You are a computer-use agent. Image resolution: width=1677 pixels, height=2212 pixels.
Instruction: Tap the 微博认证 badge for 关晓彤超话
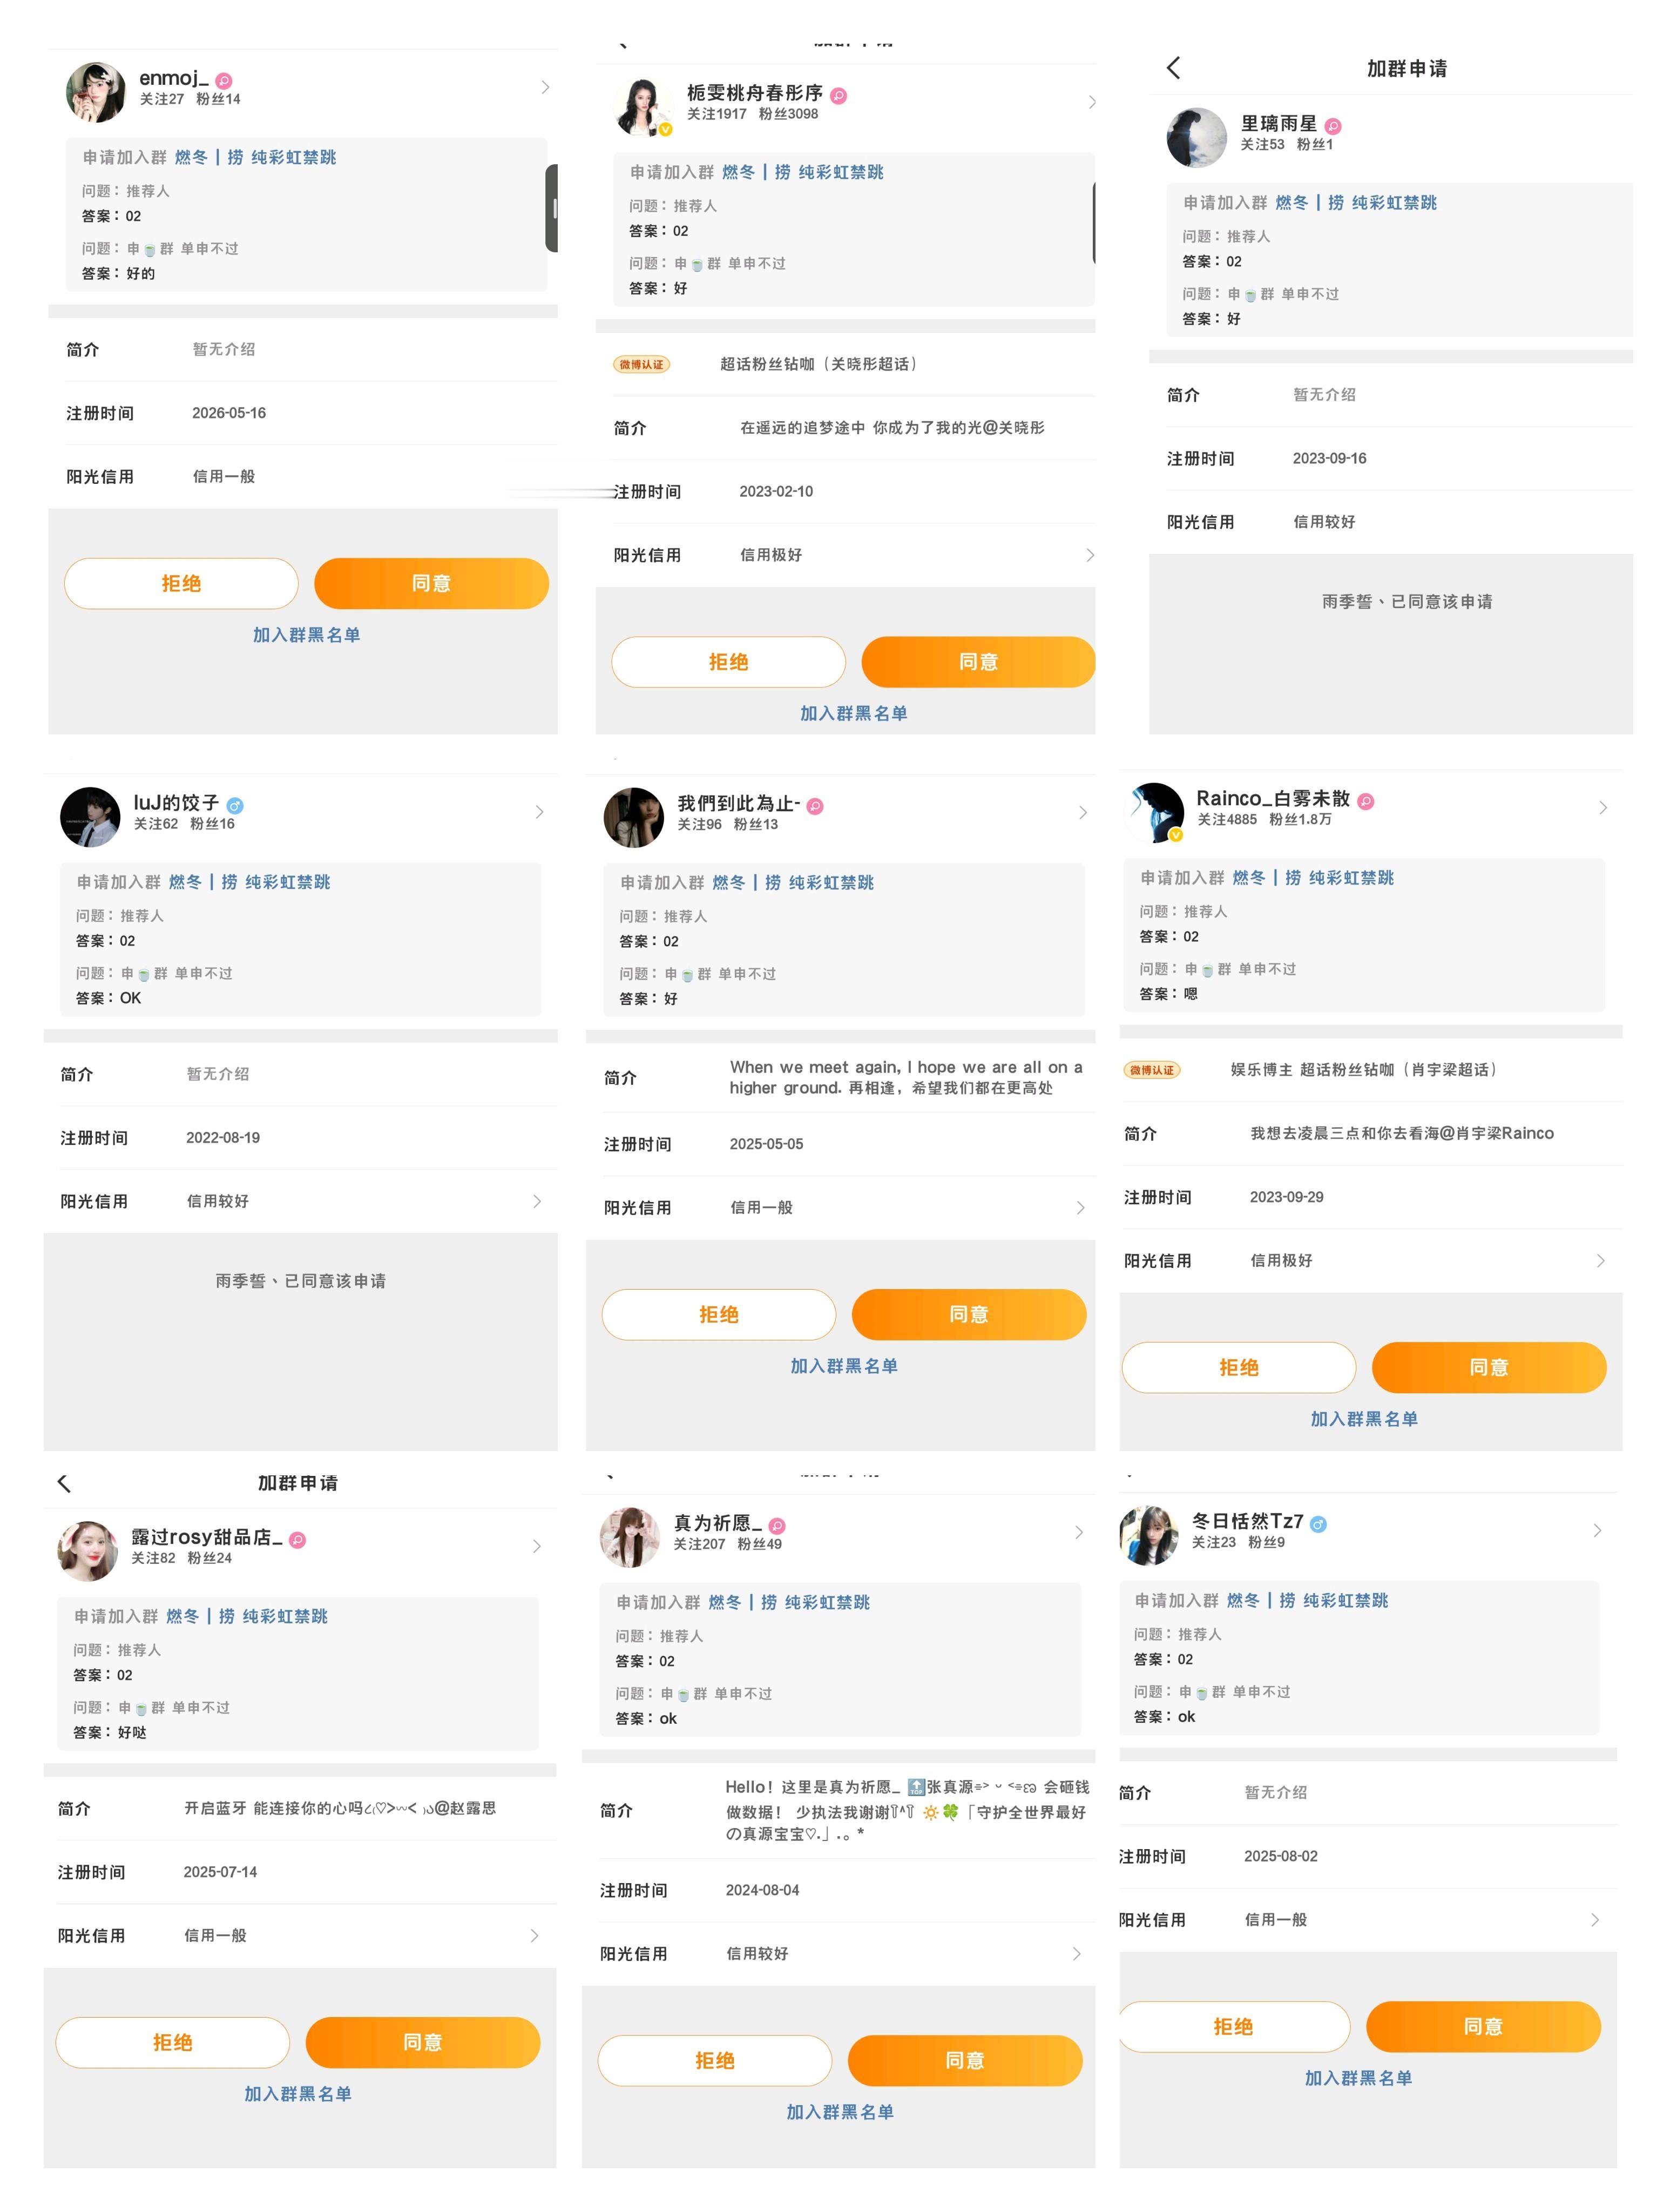[x=641, y=364]
